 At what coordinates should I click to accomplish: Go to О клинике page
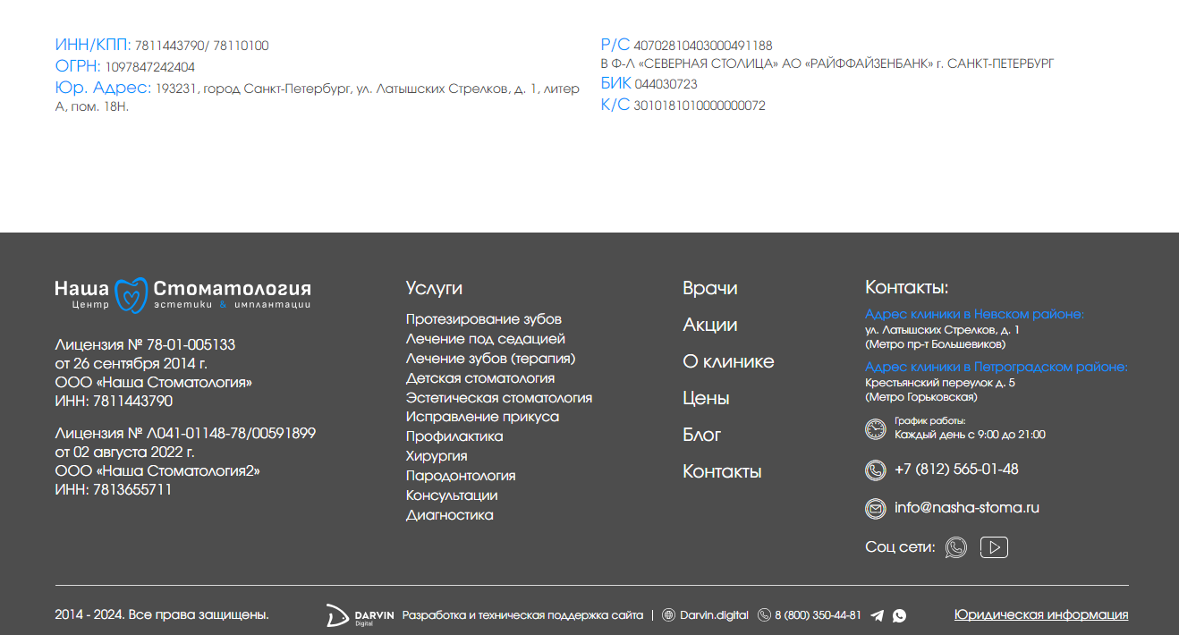click(x=728, y=361)
